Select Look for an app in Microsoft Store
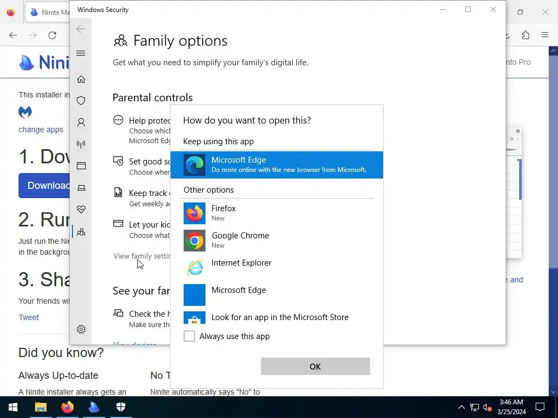 pyautogui.click(x=276, y=317)
